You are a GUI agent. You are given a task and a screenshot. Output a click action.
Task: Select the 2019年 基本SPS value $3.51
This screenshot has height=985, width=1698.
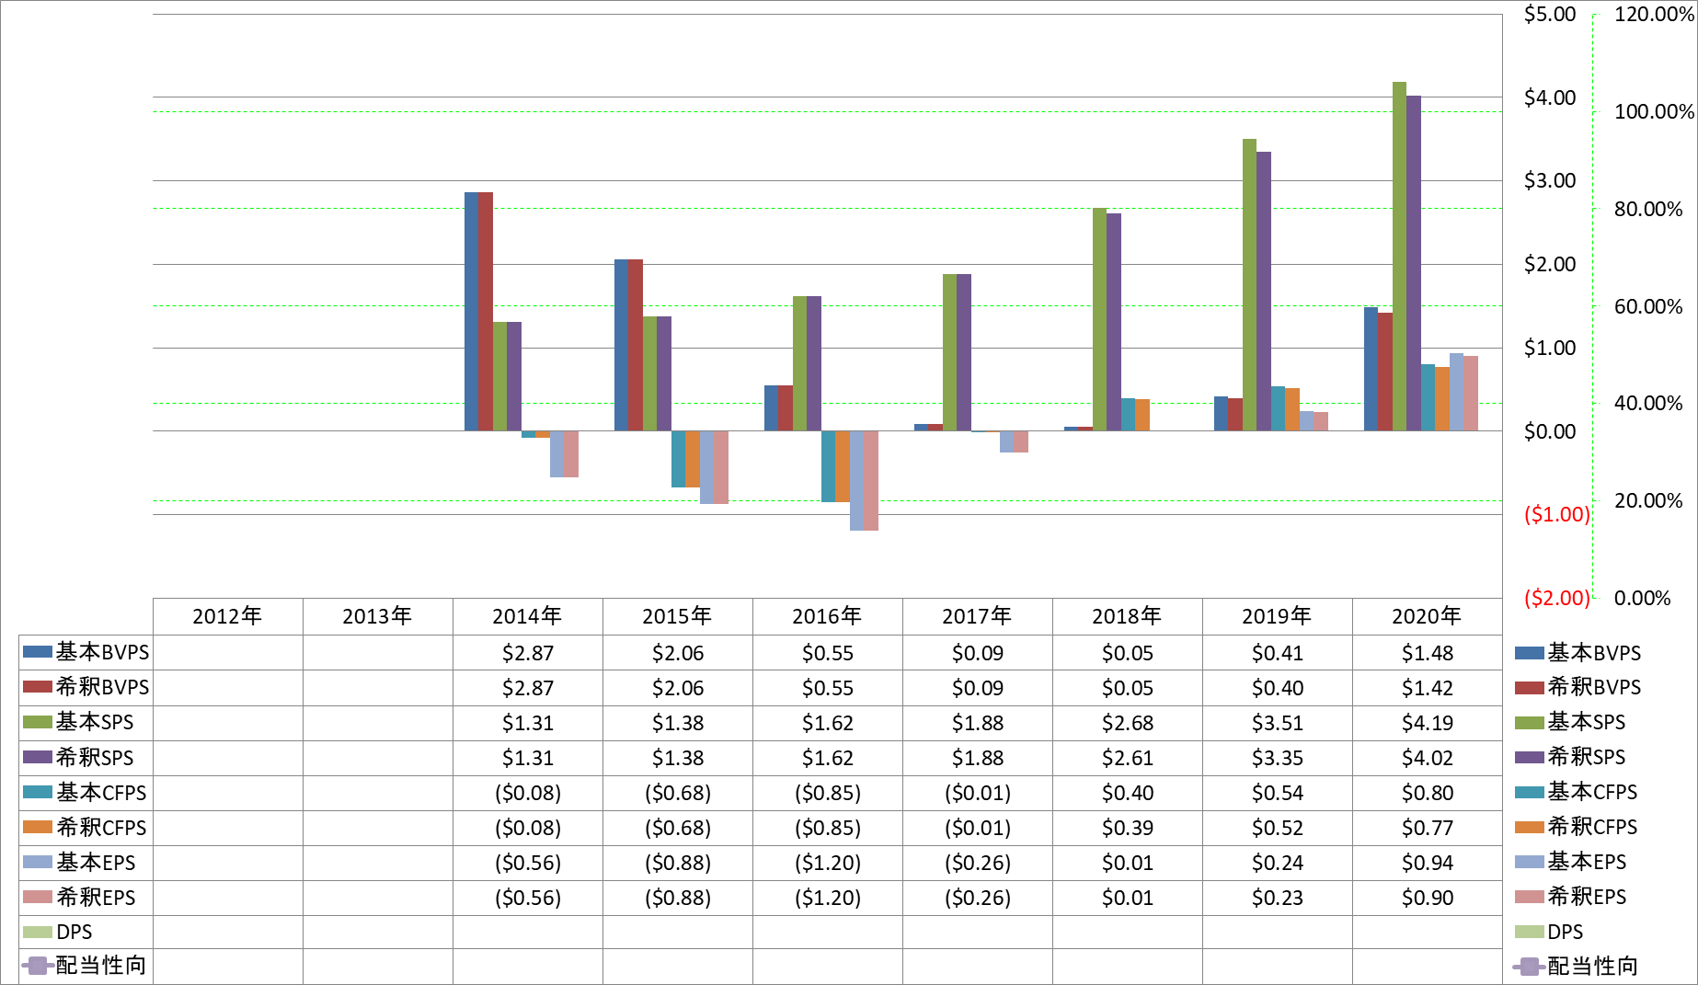(1278, 723)
